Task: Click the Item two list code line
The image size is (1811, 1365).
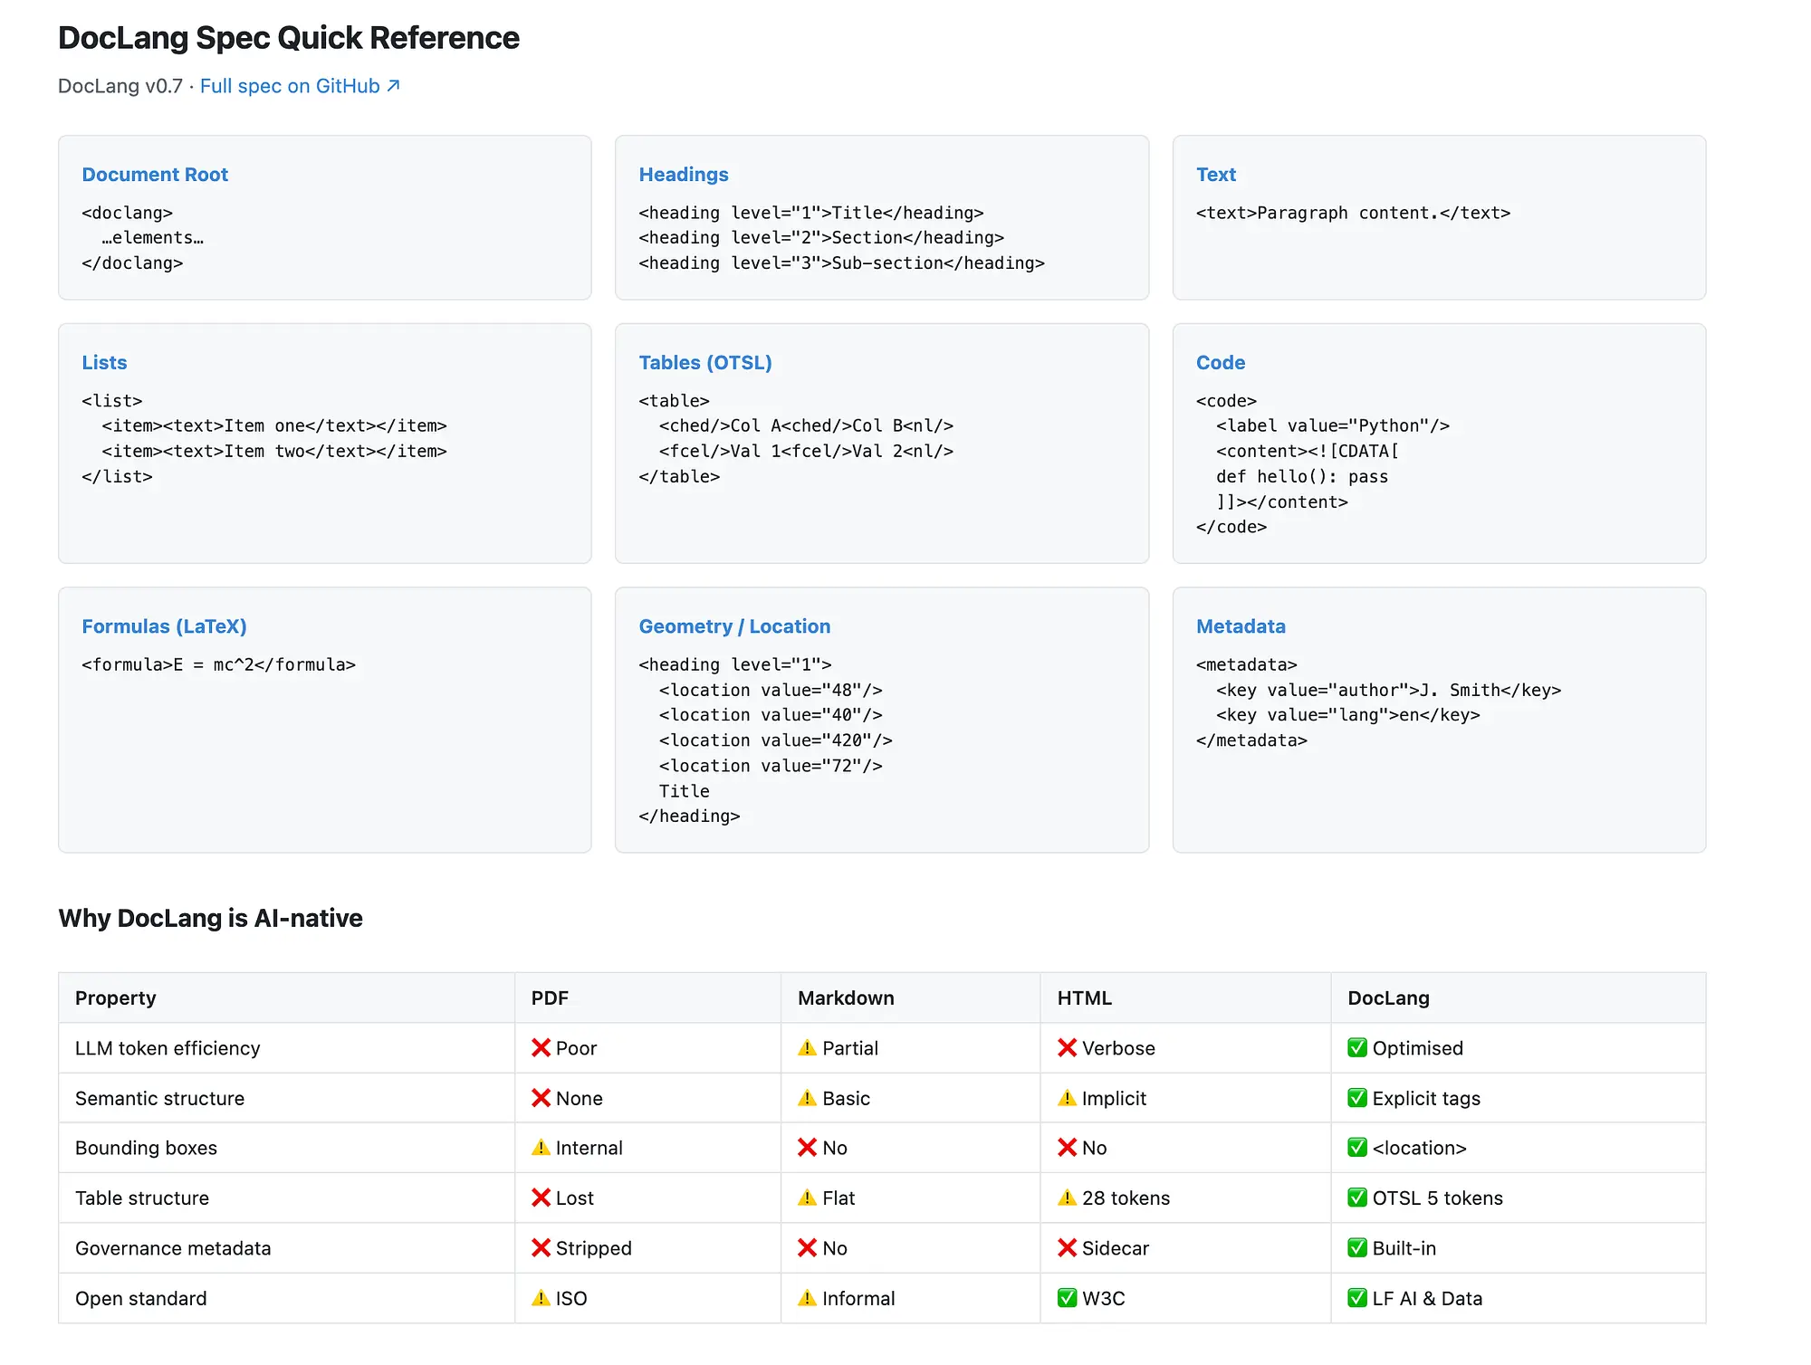Action: (x=274, y=452)
